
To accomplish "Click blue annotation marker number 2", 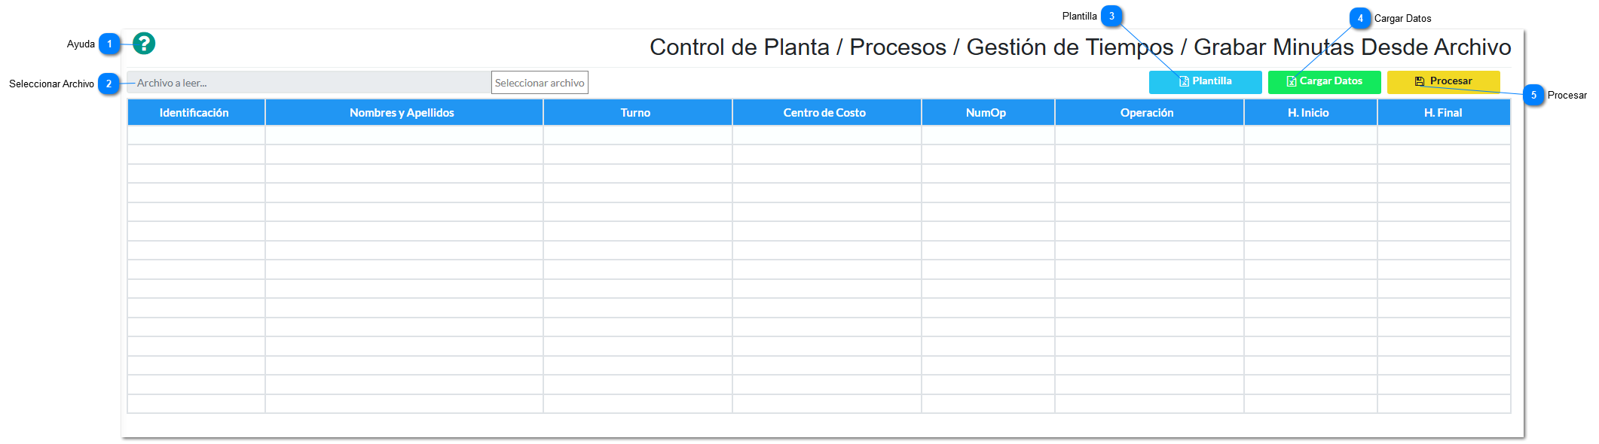I will click(109, 84).
